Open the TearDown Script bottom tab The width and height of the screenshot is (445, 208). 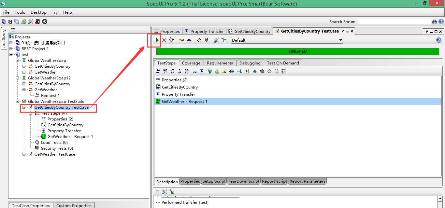point(244,181)
